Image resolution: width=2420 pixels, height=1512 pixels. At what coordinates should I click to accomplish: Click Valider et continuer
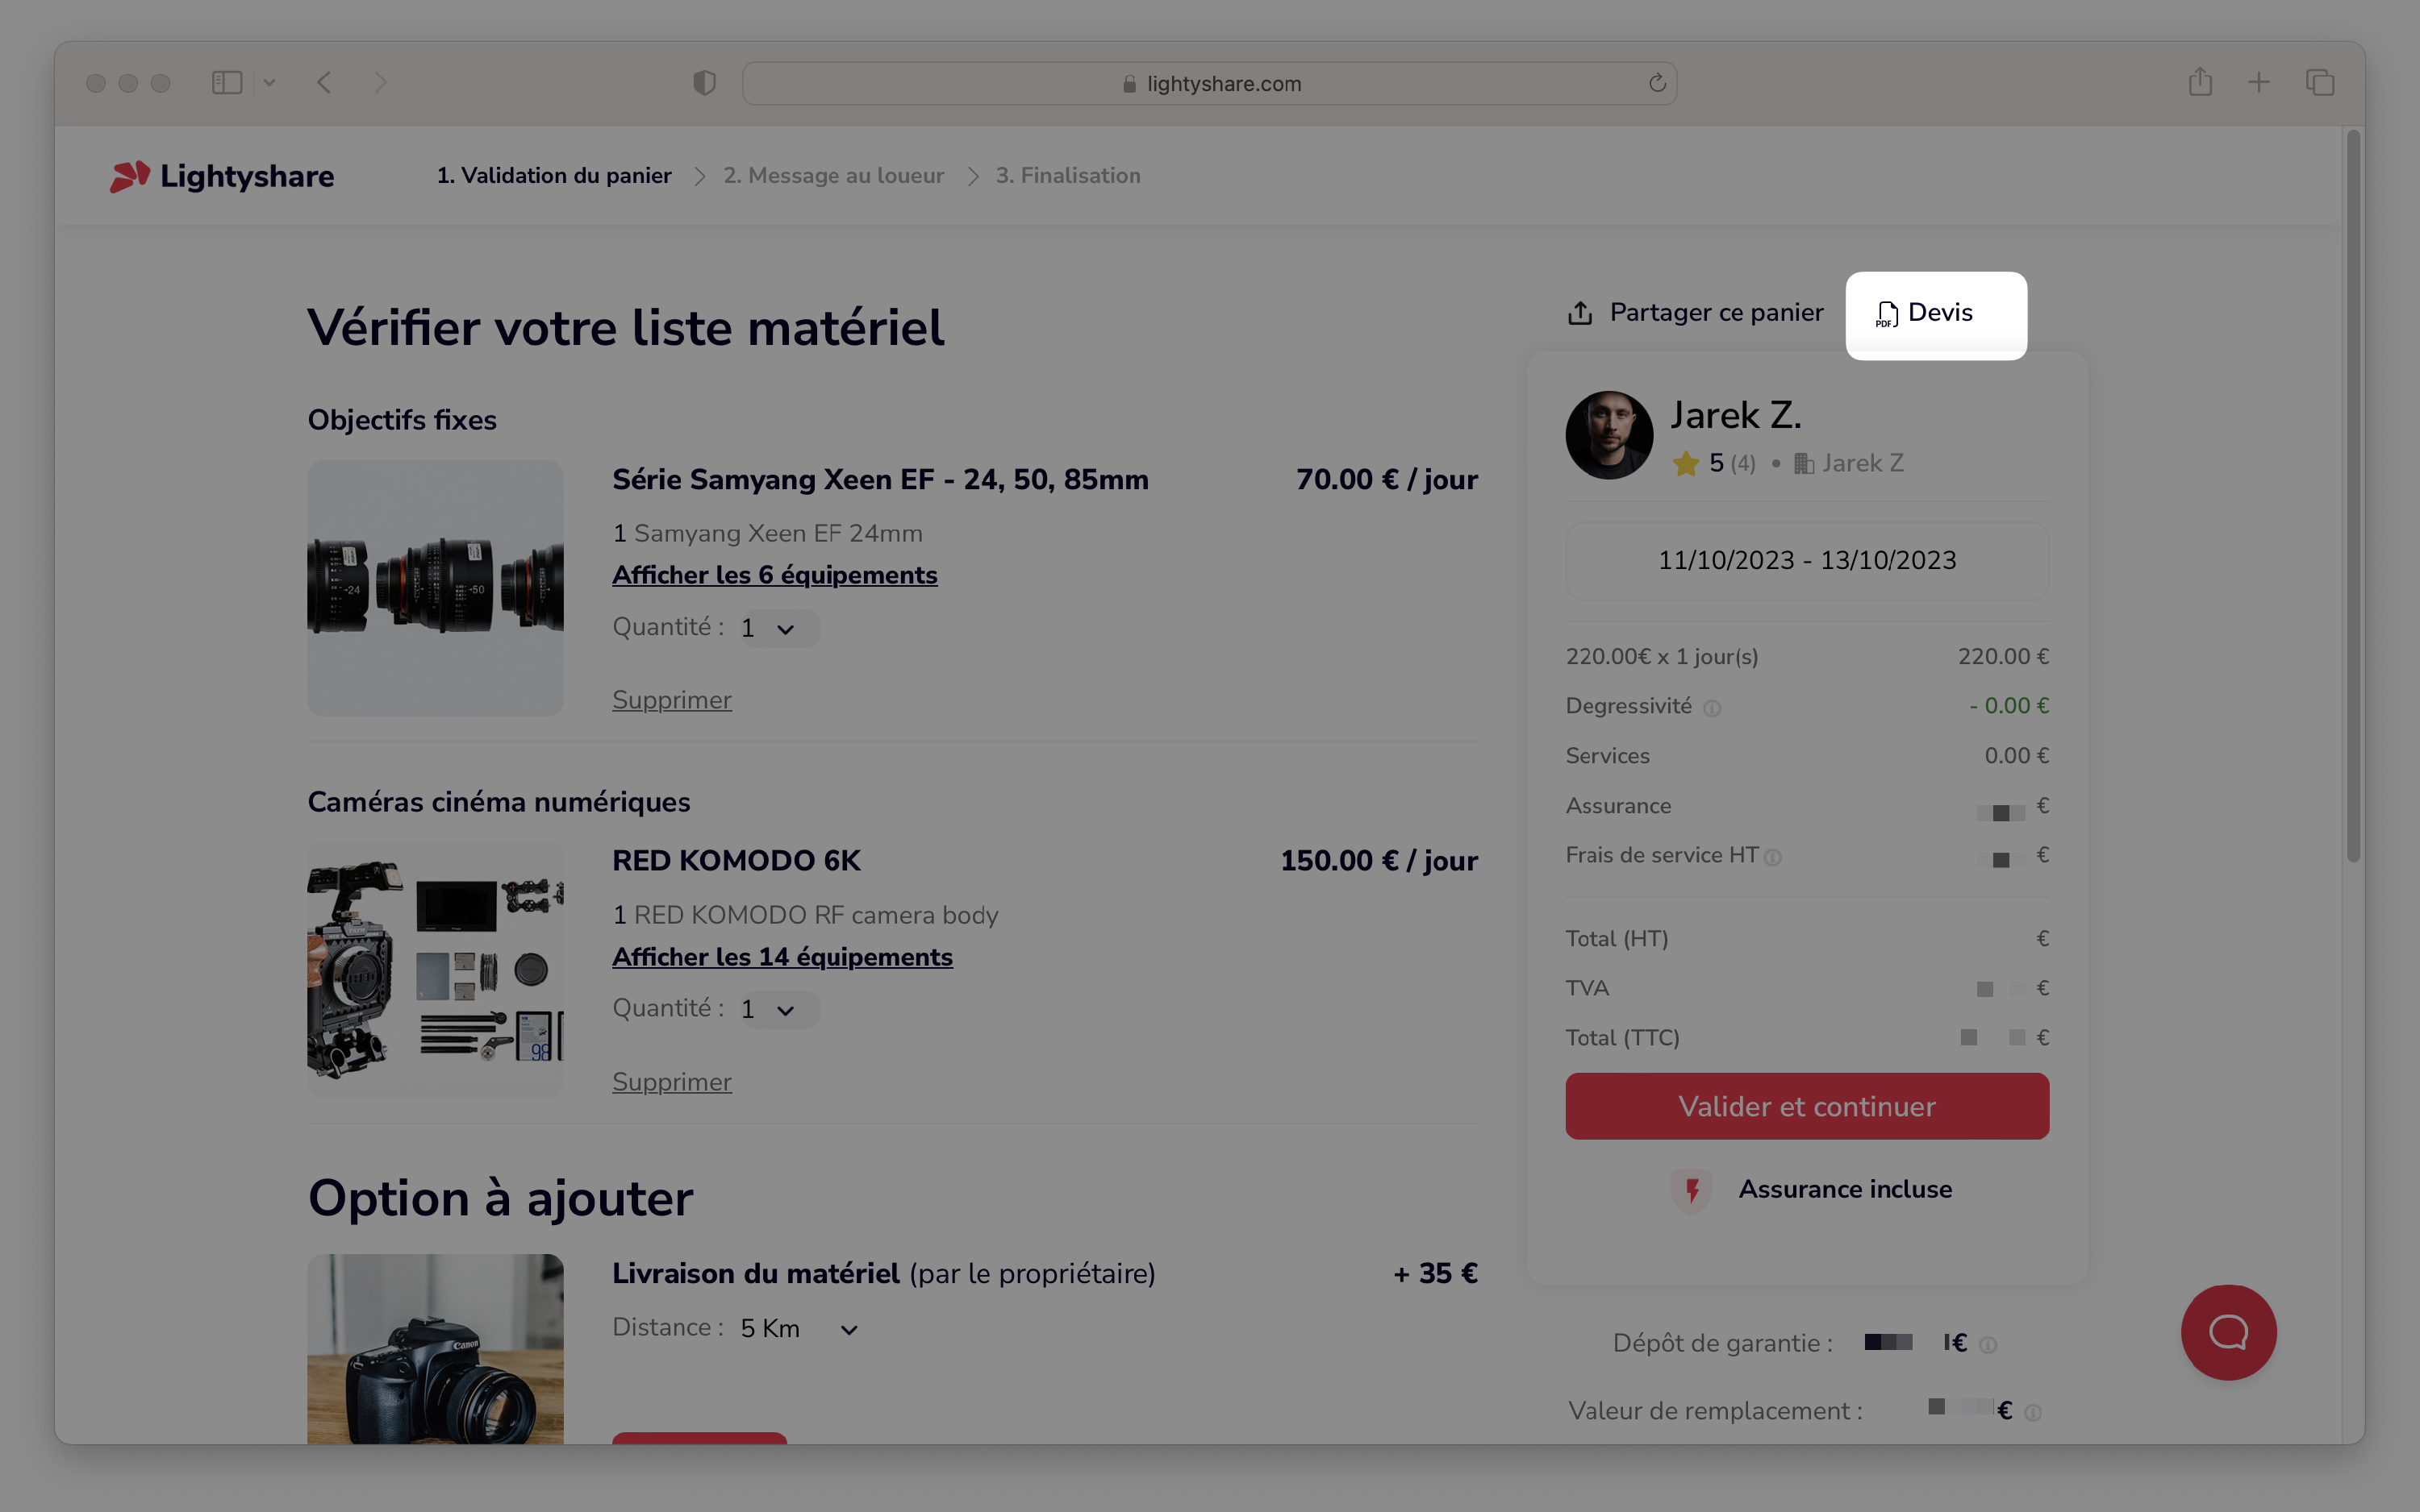point(1808,1106)
